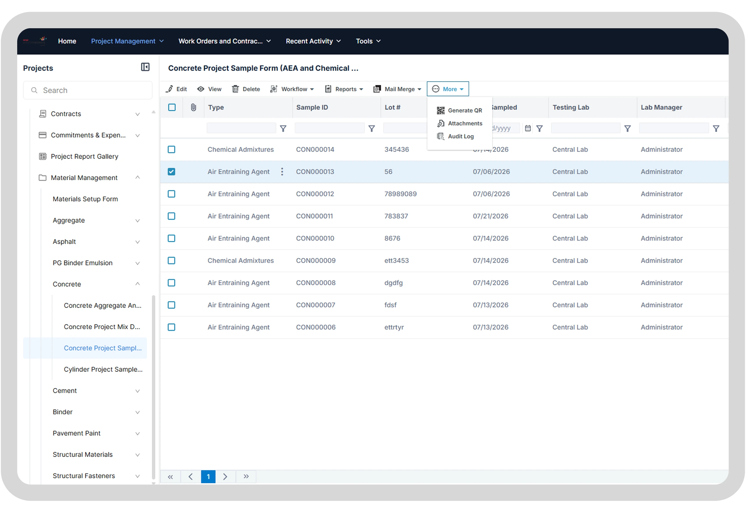Toggle the select-all rows checkbox
This screenshot has width=746, height=513.
click(x=172, y=107)
